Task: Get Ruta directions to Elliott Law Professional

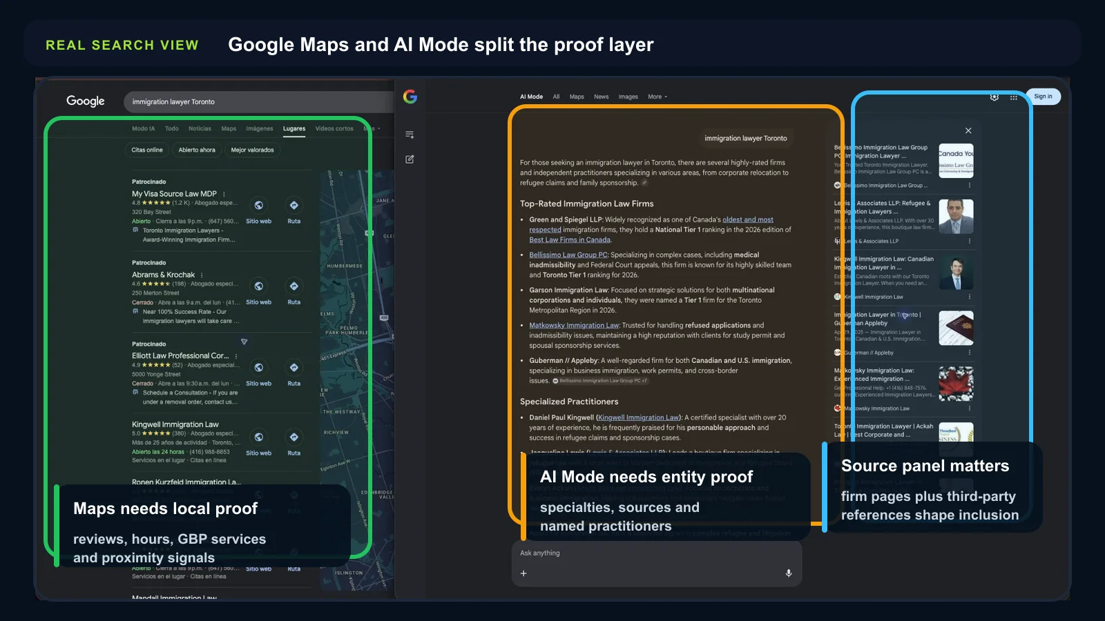Action: (294, 373)
